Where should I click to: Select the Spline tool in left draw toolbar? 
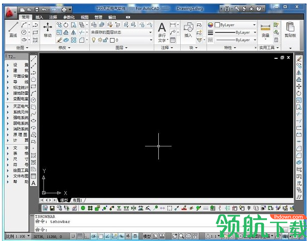33,114
